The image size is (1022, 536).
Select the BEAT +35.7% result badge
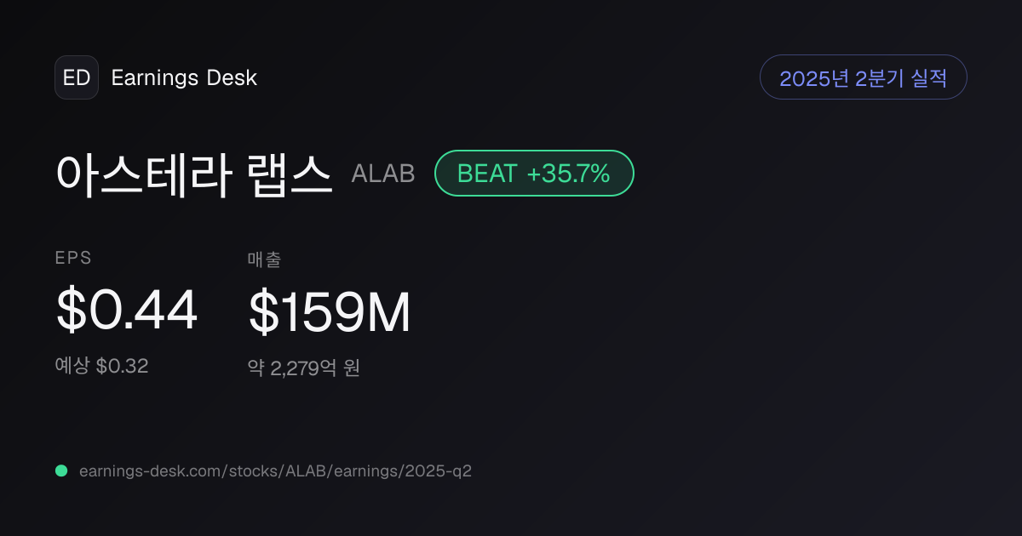534,174
